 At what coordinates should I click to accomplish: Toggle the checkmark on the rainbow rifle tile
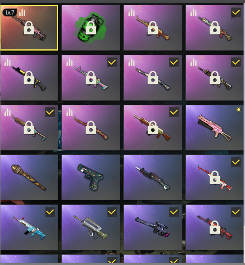pyautogui.click(x=112, y=62)
